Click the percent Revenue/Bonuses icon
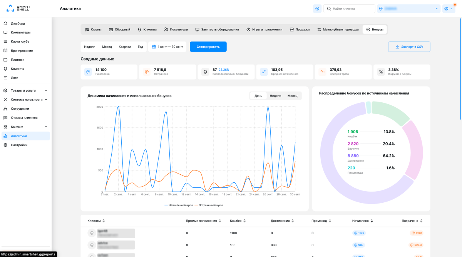The width and height of the screenshot is (462, 257). pos(381,72)
